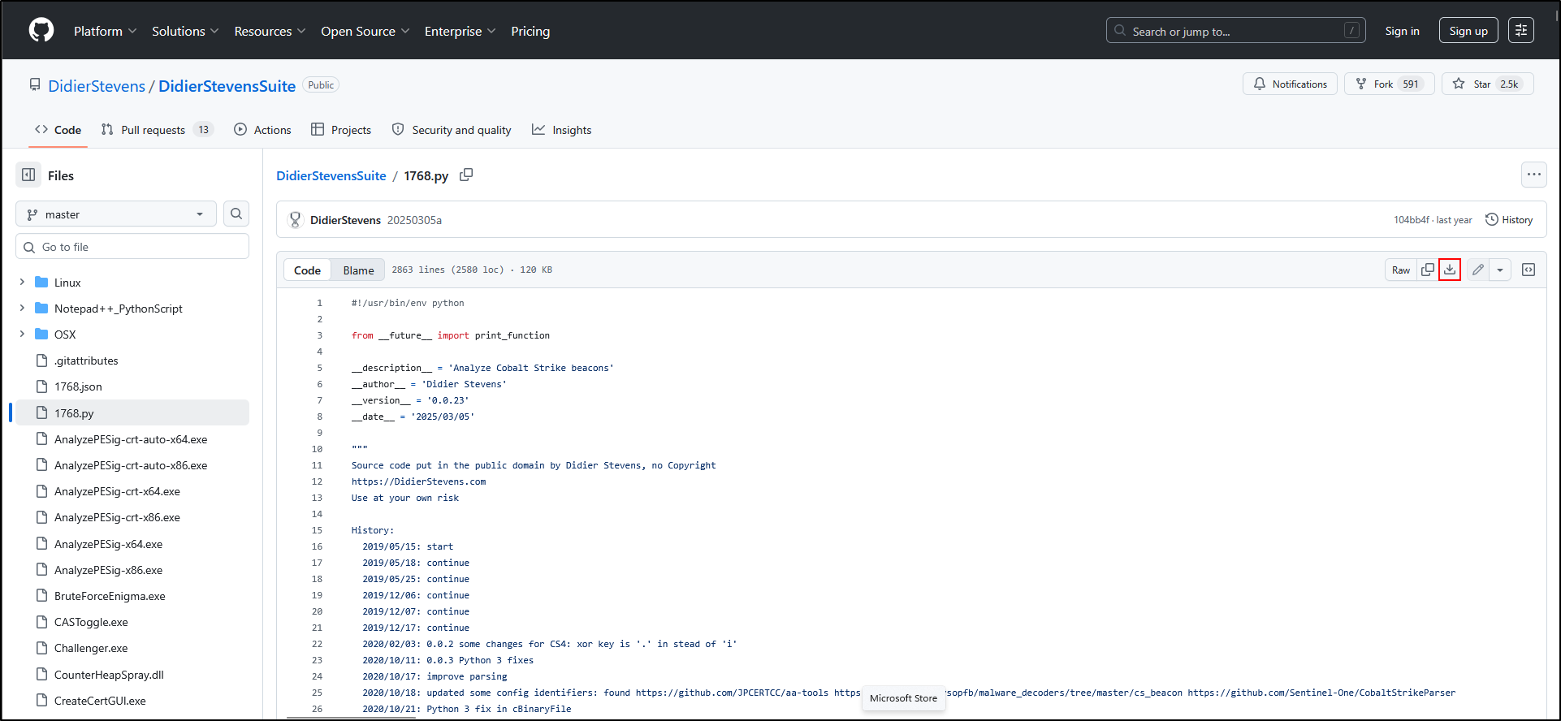Open the master branch dropdown
Screen dimensions: 1561x721
pyautogui.click(x=116, y=214)
